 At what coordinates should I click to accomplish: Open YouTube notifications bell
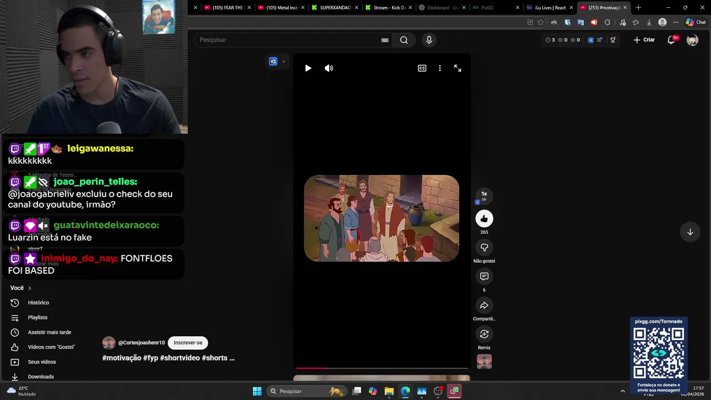(671, 40)
